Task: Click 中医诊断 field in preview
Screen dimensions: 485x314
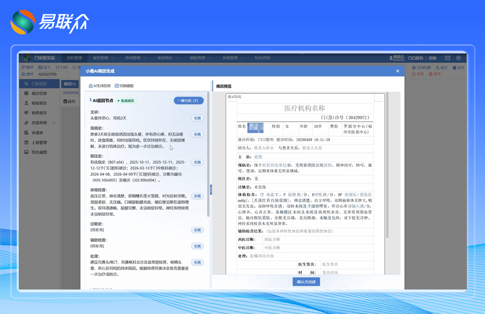Action: [272, 248]
